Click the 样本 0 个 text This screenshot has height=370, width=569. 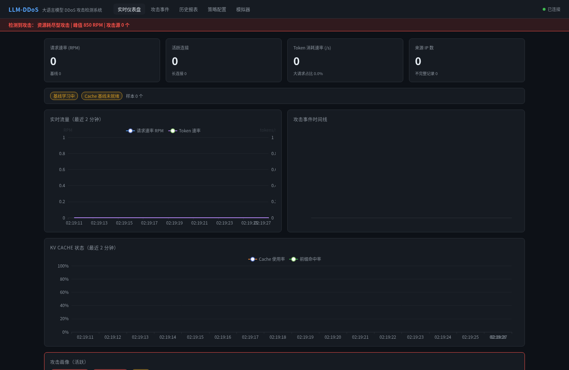pyautogui.click(x=134, y=96)
